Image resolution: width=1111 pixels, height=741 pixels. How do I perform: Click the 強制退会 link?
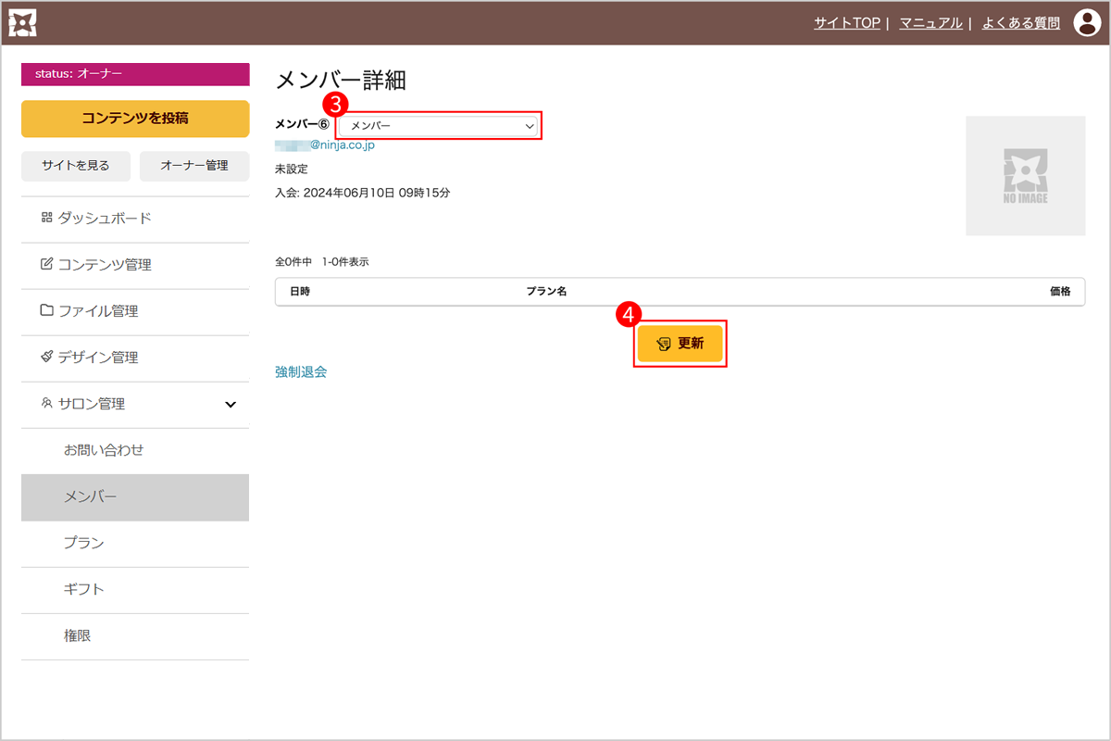coord(301,372)
